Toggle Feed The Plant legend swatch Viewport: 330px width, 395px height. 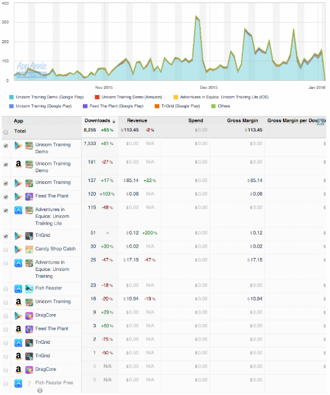[x=85, y=106]
